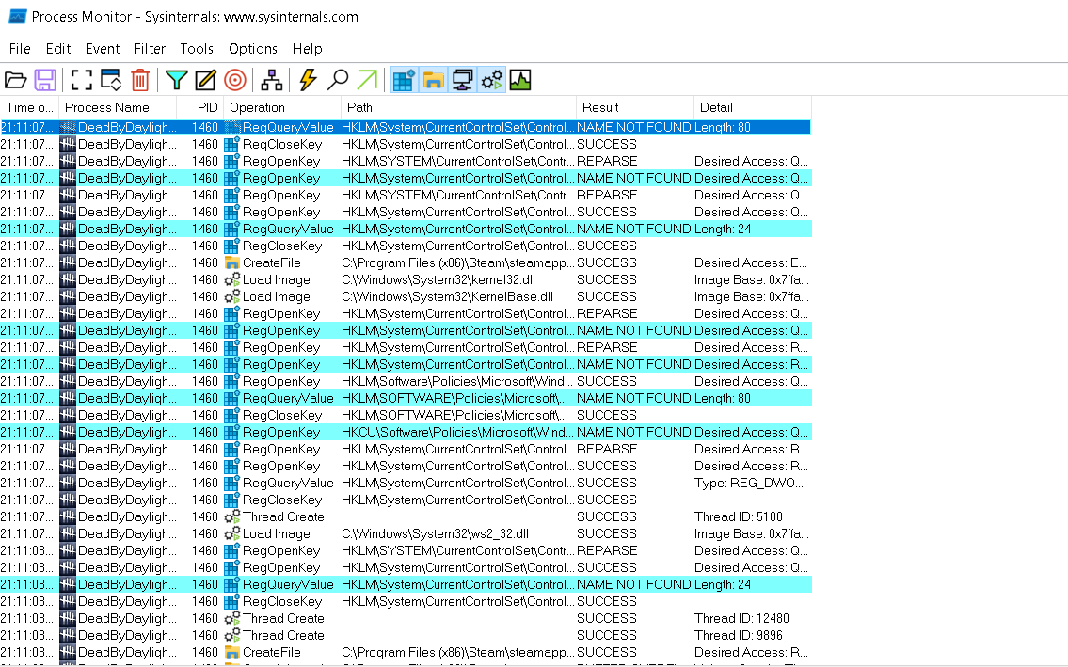Click Desired Access: E... on the CreateFile row
Viewport: 1068px width, 667px height.
[751, 263]
